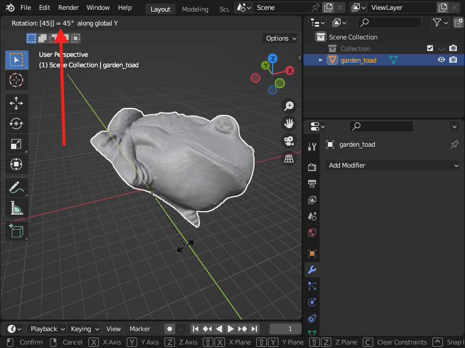Switch perspective/orthographic grid icon
This screenshot has height=348, width=465.
pyautogui.click(x=288, y=158)
